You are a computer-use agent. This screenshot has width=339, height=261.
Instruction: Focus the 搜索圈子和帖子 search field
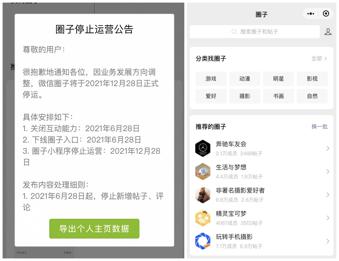tap(255, 32)
